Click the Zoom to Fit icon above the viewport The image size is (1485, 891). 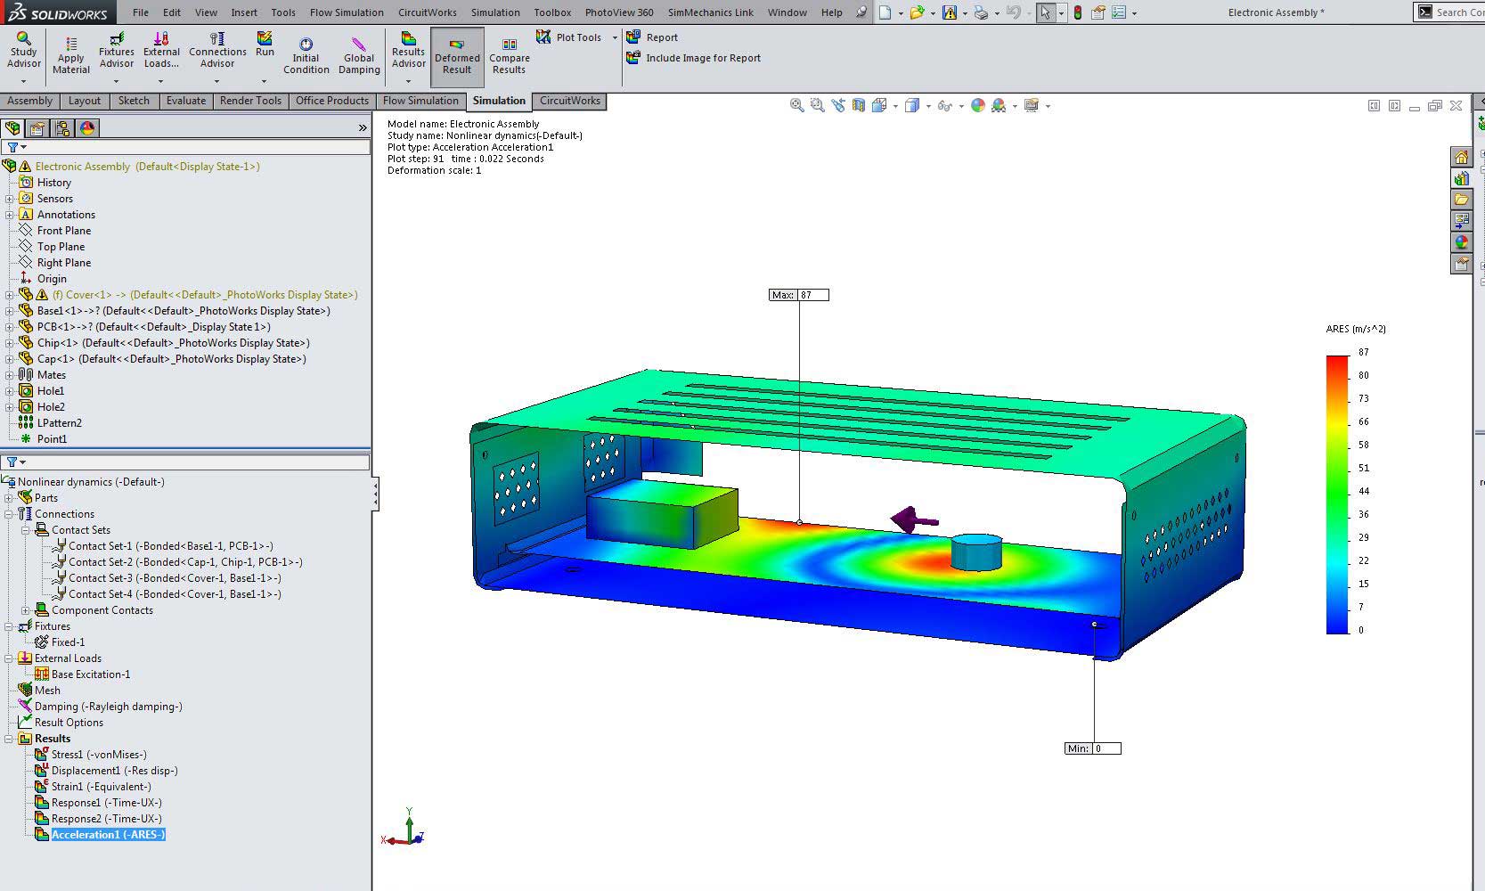[796, 105]
